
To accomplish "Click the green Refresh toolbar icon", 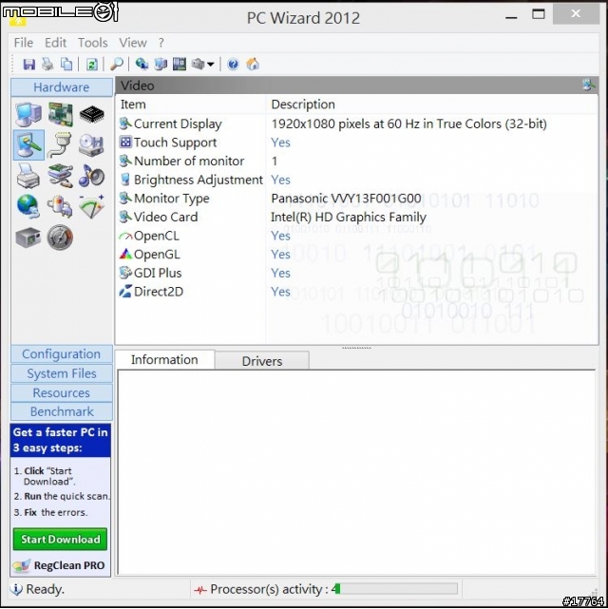I will (92, 64).
